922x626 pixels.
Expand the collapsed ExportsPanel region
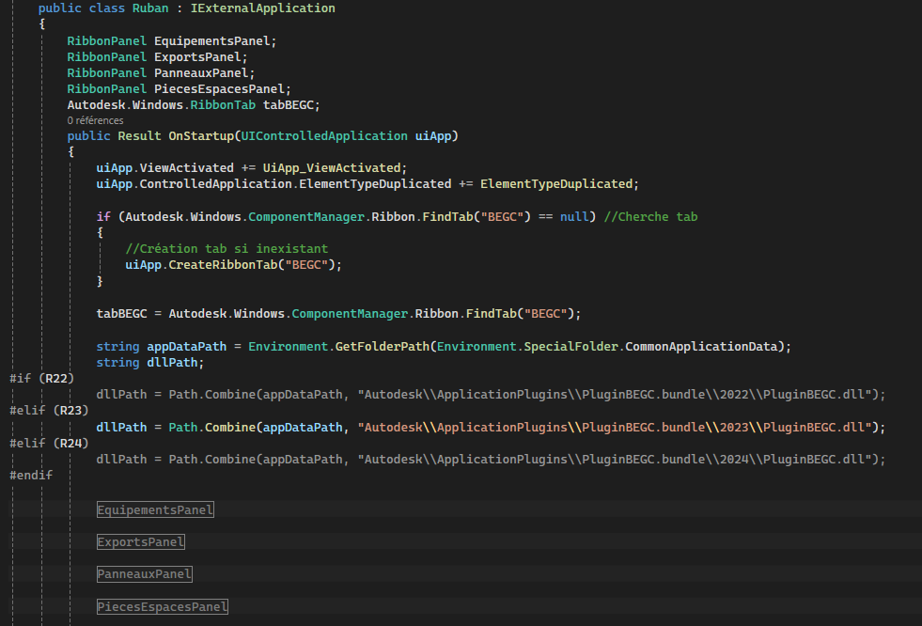[x=141, y=542]
